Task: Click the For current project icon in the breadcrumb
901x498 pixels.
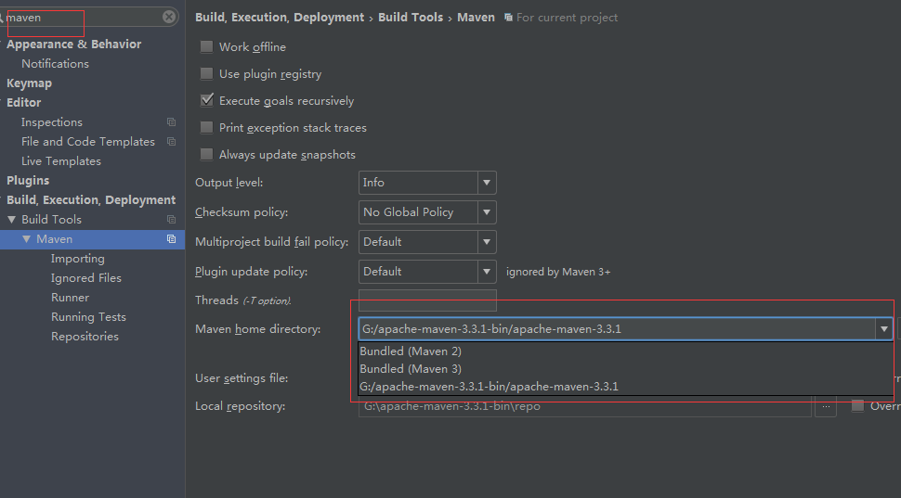Action: tap(508, 18)
